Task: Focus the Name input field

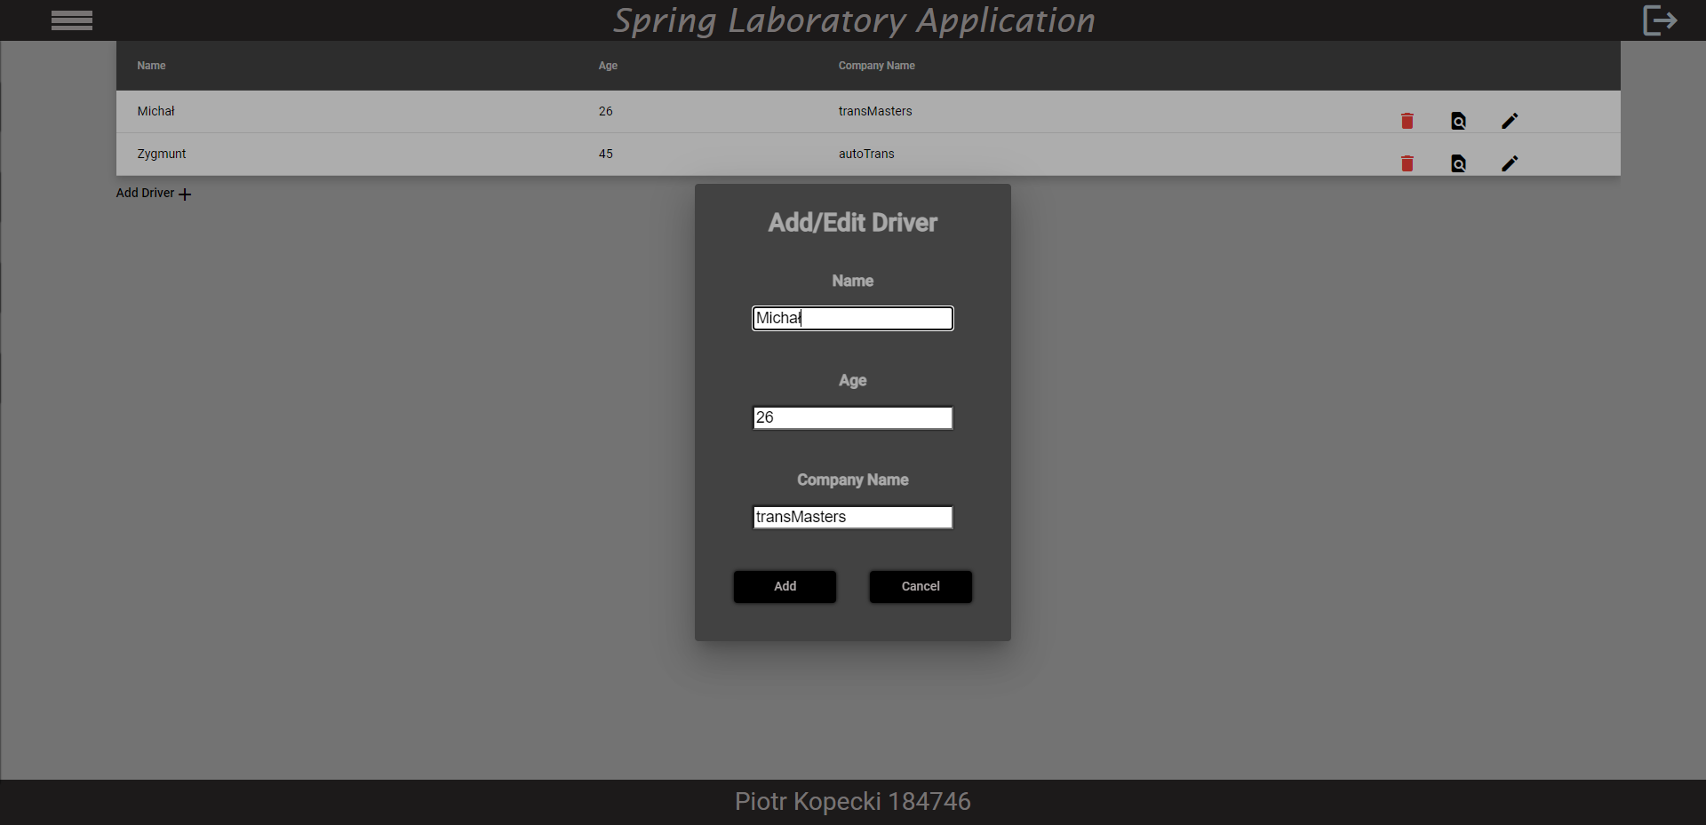Action: (x=853, y=318)
